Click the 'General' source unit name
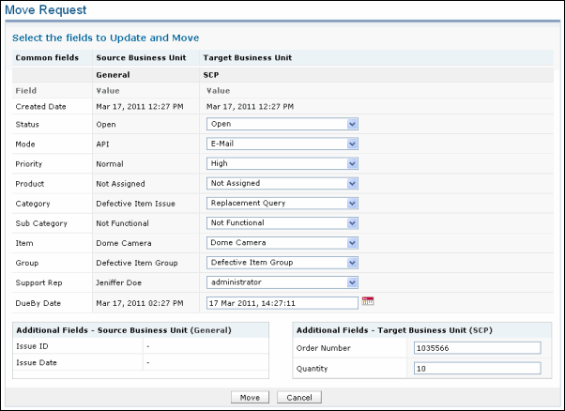This screenshot has height=411, width=565. pos(113,75)
